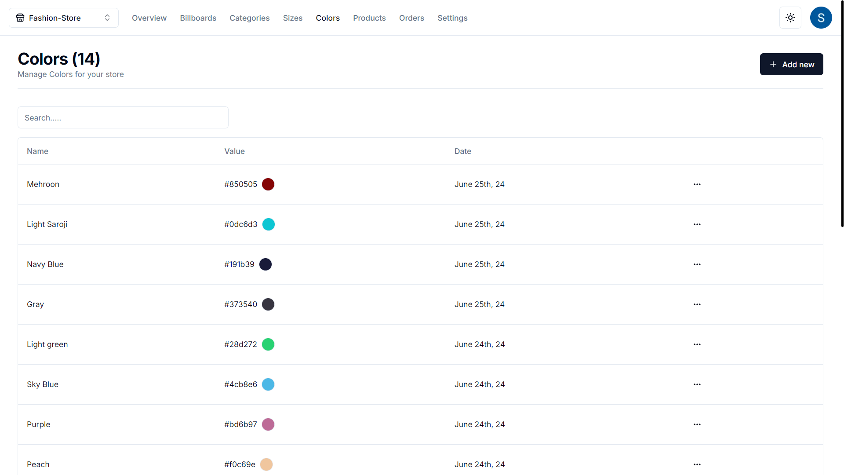Viewport: 844px width, 475px height.
Task: Click the #4cb8e6 hex value
Action: (x=241, y=384)
